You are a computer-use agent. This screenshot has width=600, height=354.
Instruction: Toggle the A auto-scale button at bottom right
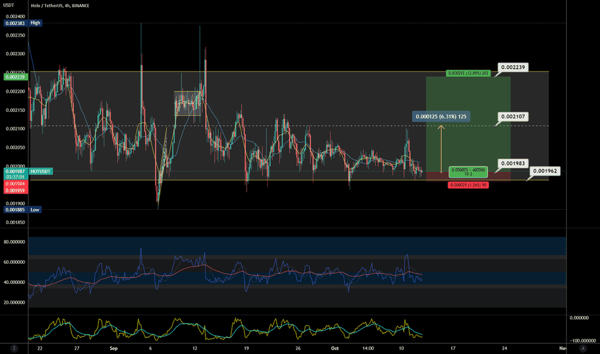pos(583,348)
